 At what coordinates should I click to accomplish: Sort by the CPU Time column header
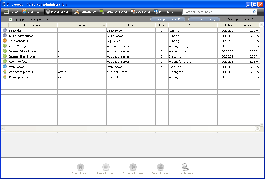[227, 25]
